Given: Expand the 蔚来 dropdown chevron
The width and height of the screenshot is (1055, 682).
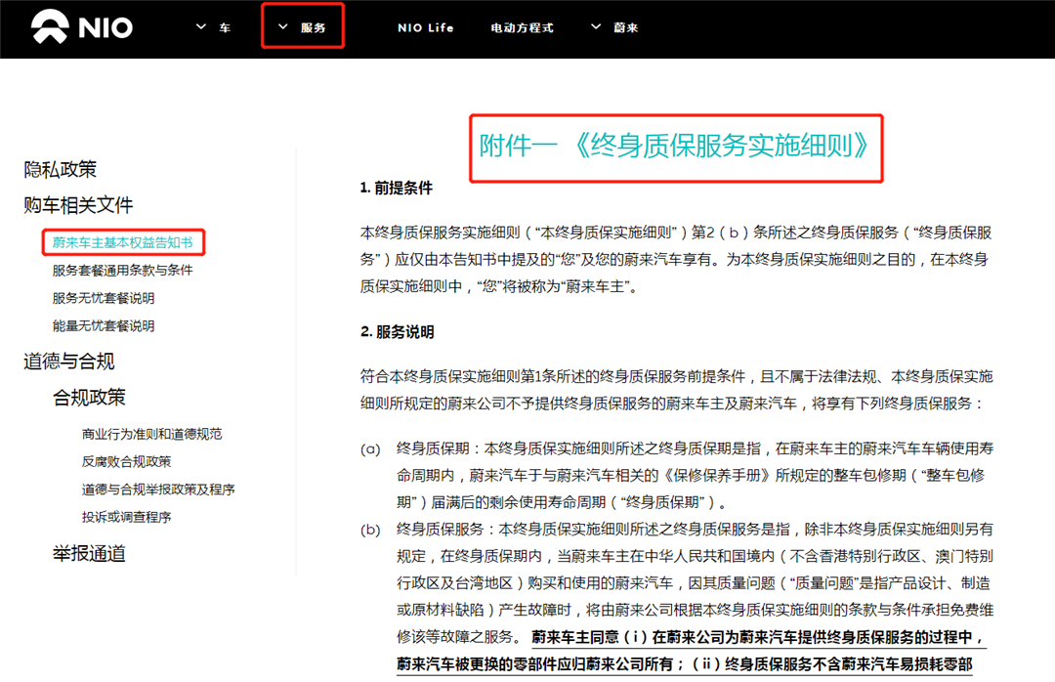Looking at the screenshot, I should (596, 27).
